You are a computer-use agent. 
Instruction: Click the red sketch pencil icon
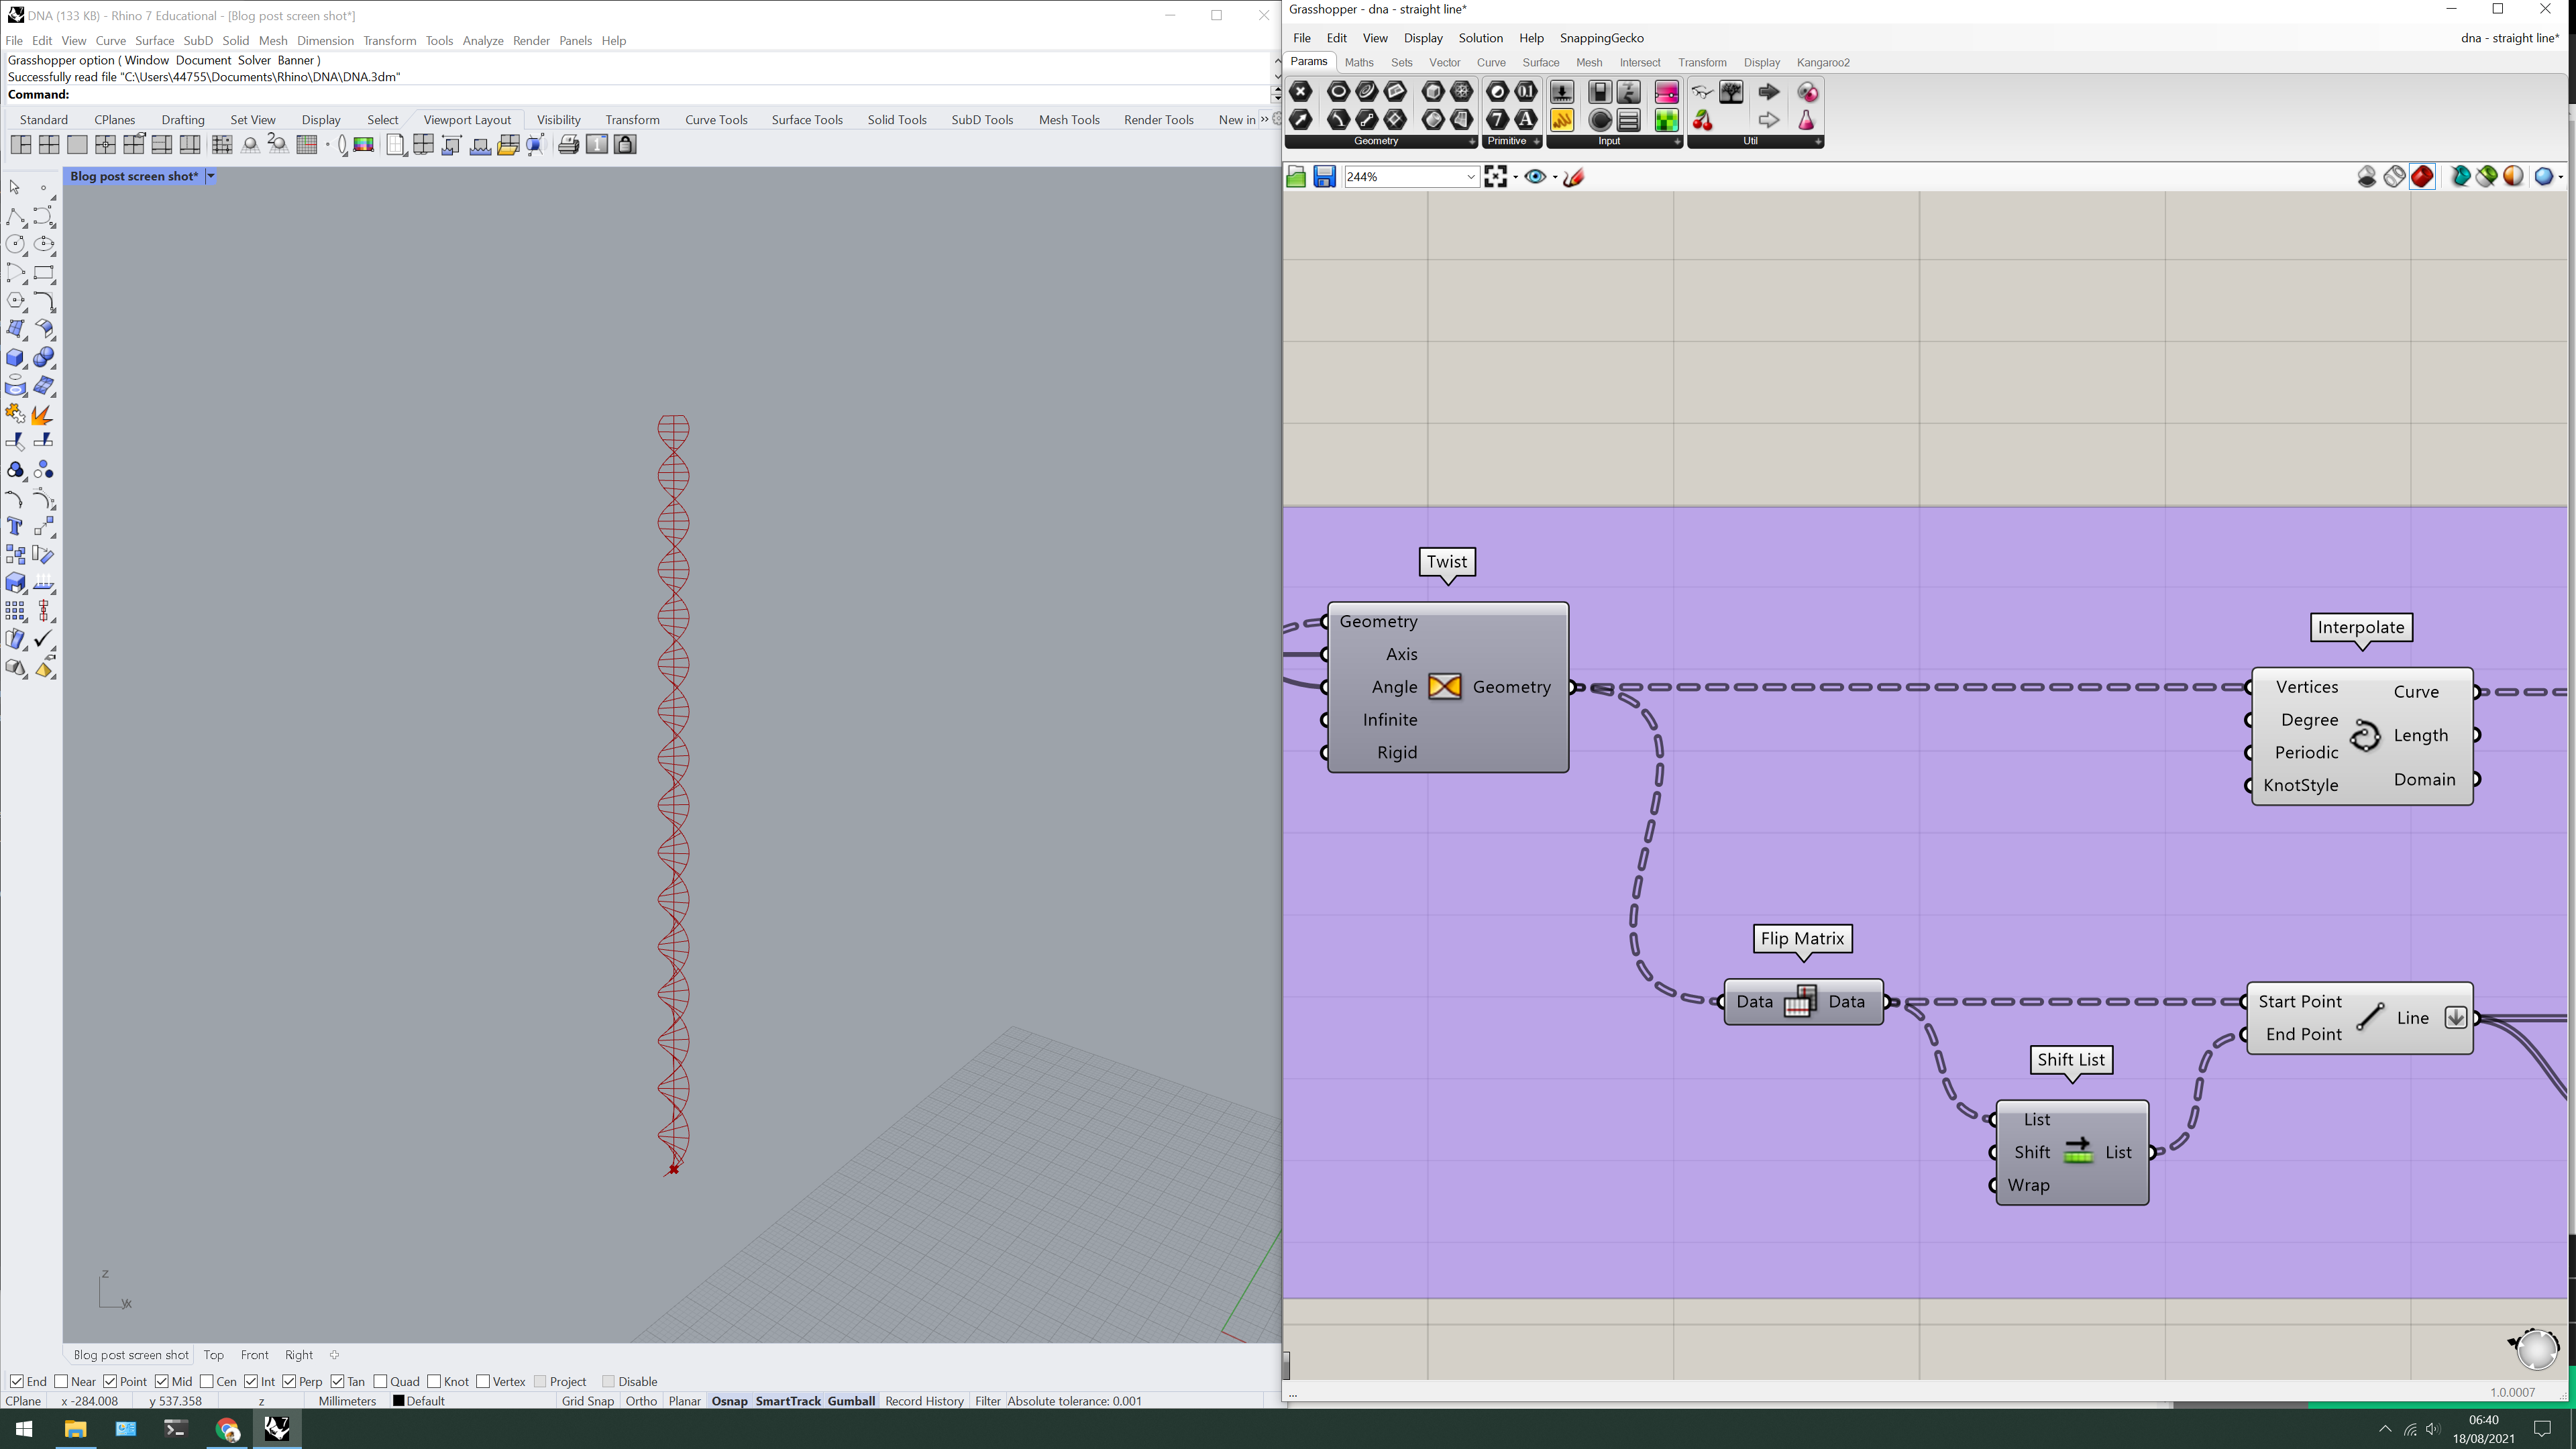coord(1574,177)
